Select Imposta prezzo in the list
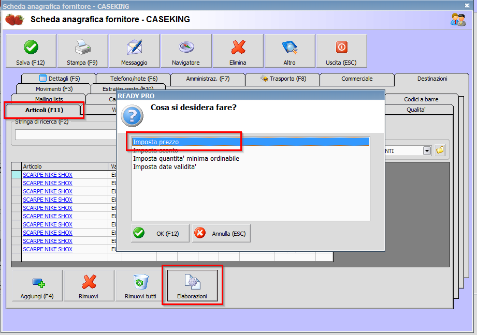The height and width of the screenshot is (335, 477). [250, 142]
